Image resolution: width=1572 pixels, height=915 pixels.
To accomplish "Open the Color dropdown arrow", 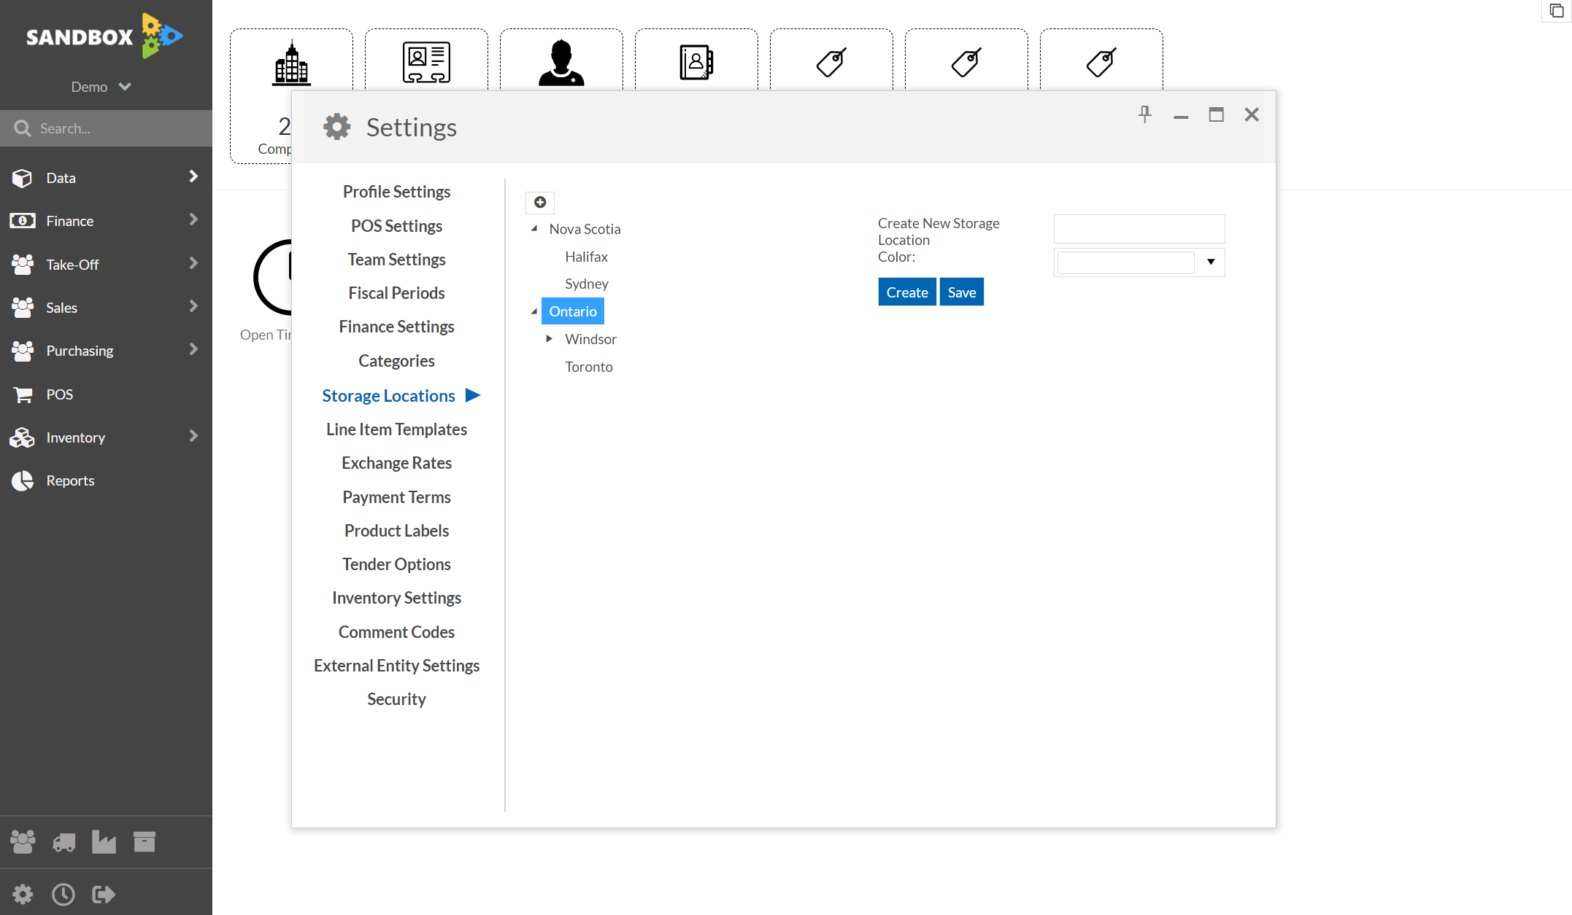I will click(1211, 262).
